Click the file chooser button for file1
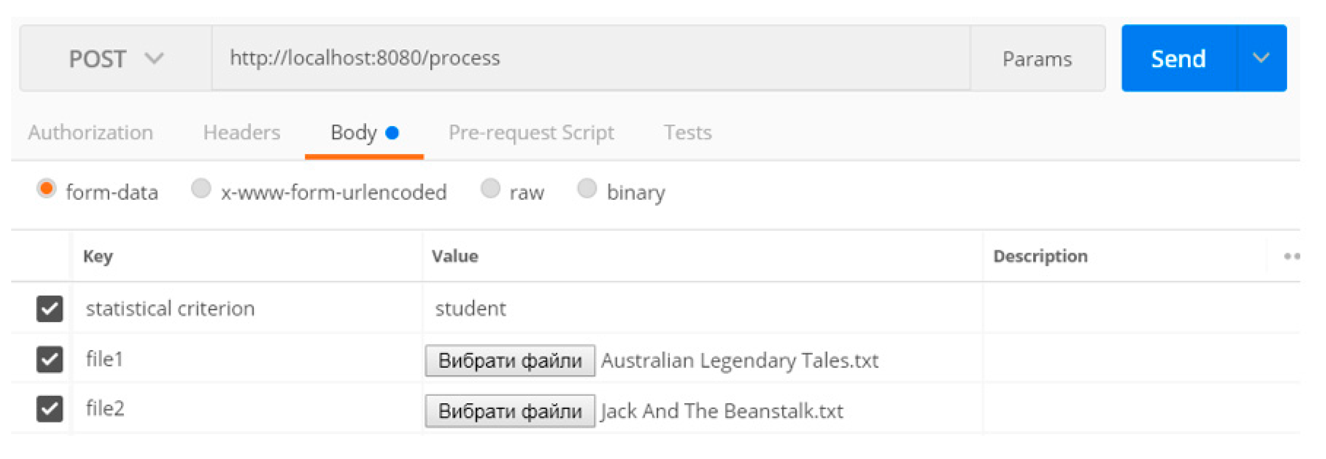The image size is (1326, 459). 510,361
